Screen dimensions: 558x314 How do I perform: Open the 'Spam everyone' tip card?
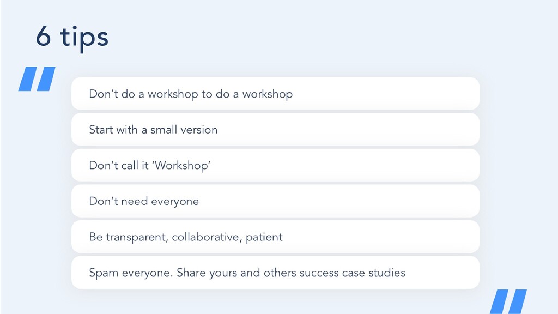[x=275, y=273]
